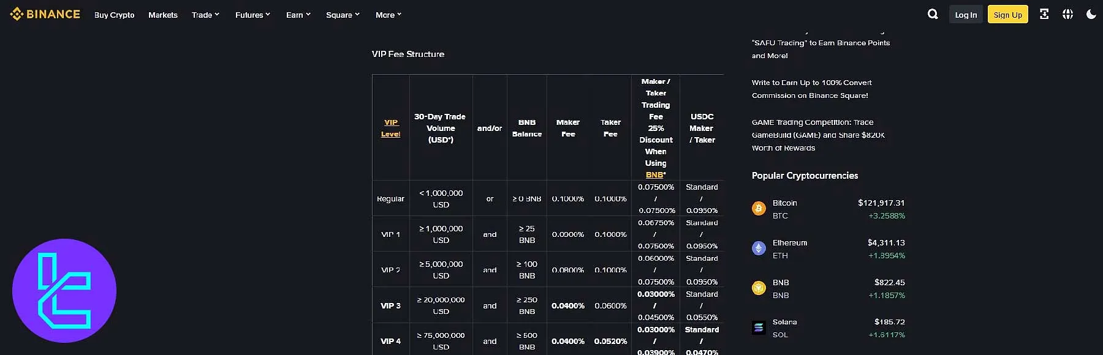The height and width of the screenshot is (355, 1103).
Task: Click the download app QR icon
Action: pos(1044,14)
